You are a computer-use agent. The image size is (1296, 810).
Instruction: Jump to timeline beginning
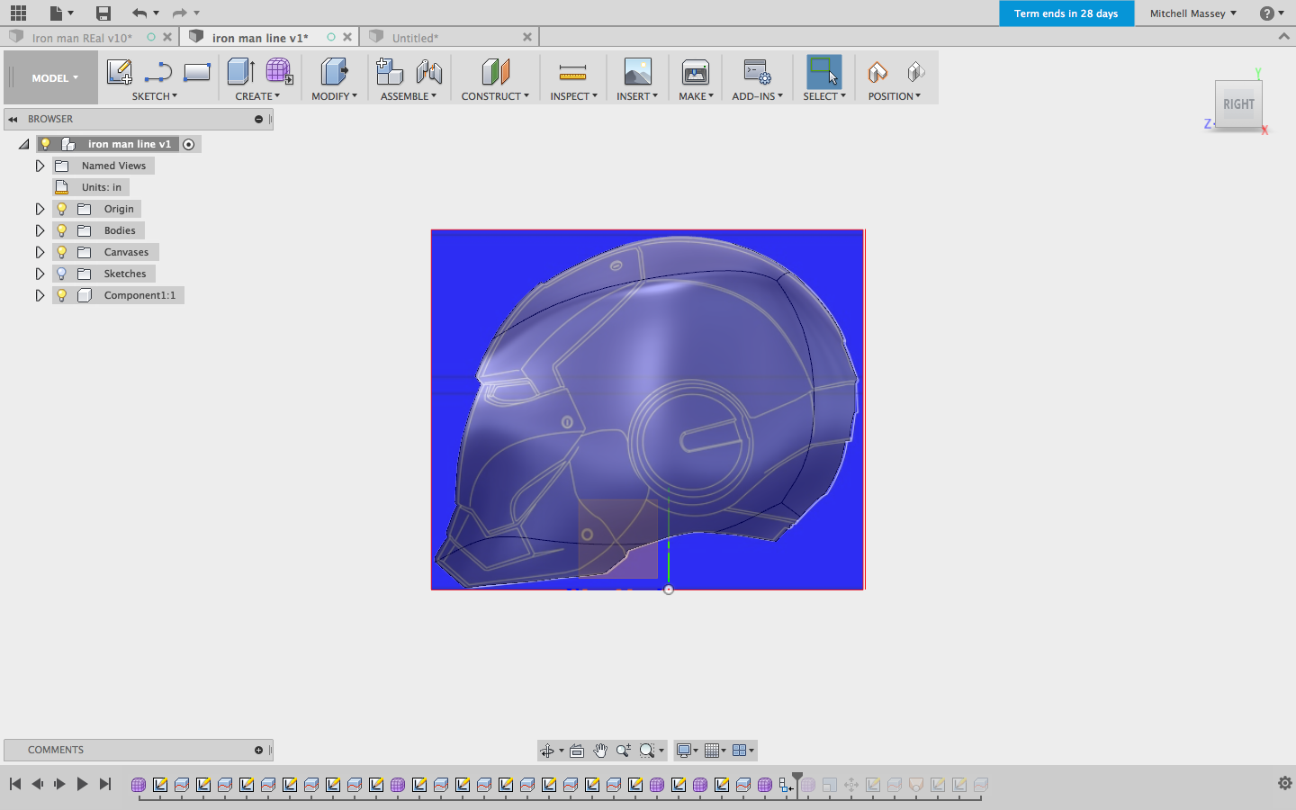(15, 784)
